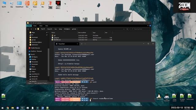This screenshot has height=110, width=196.
Task: Click temp in the address breadcrumb
Action: pyautogui.click(x=60, y=29)
